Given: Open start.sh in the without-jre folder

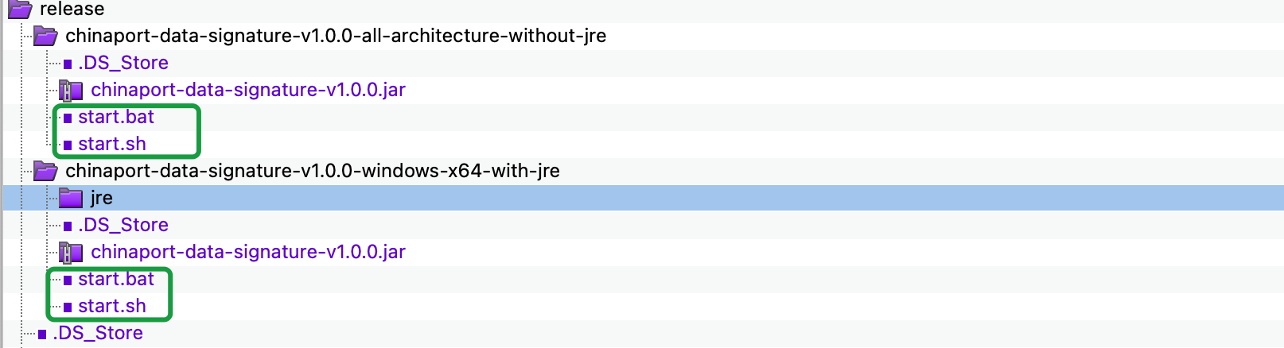Looking at the screenshot, I should pos(112,144).
